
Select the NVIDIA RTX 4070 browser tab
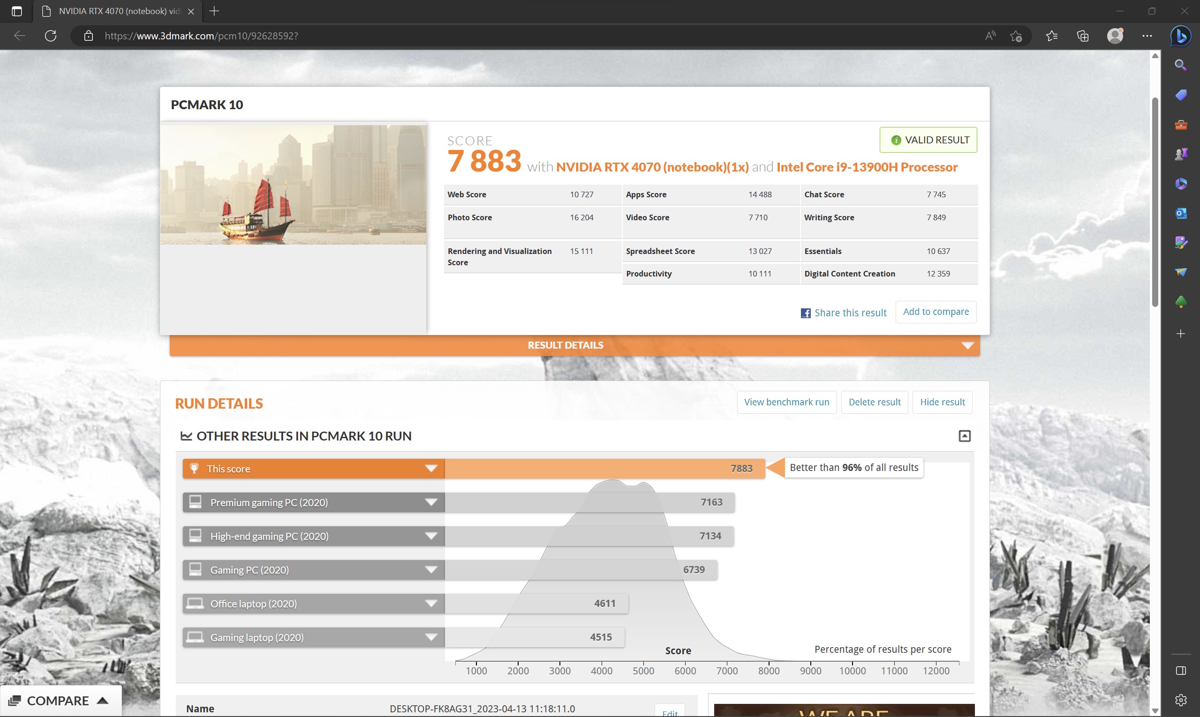tap(119, 11)
